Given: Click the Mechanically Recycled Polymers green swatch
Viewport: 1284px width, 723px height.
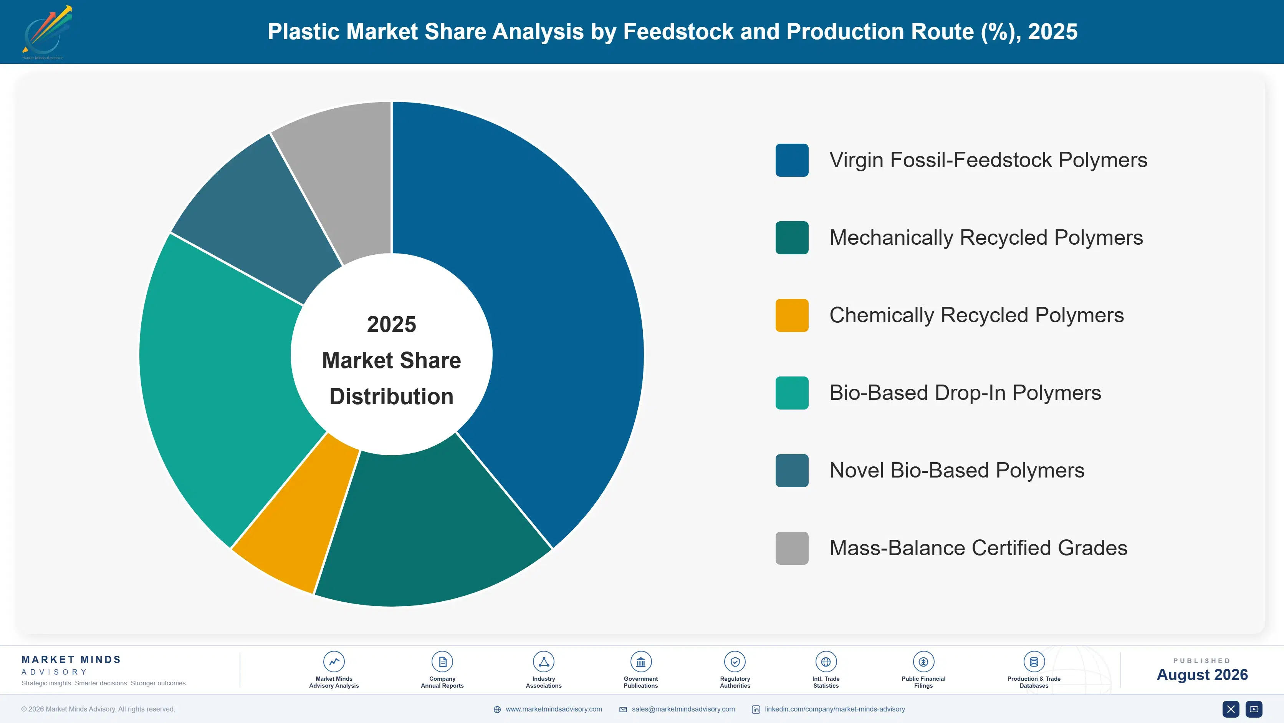Looking at the screenshot, I should (x=791, y=238).
